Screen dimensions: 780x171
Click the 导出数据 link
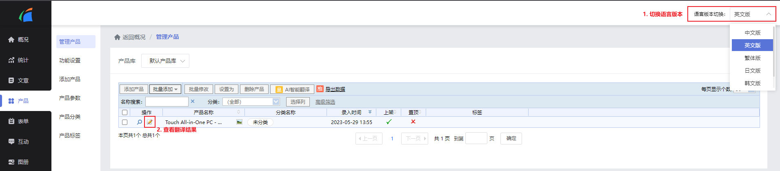click(335, 89)
